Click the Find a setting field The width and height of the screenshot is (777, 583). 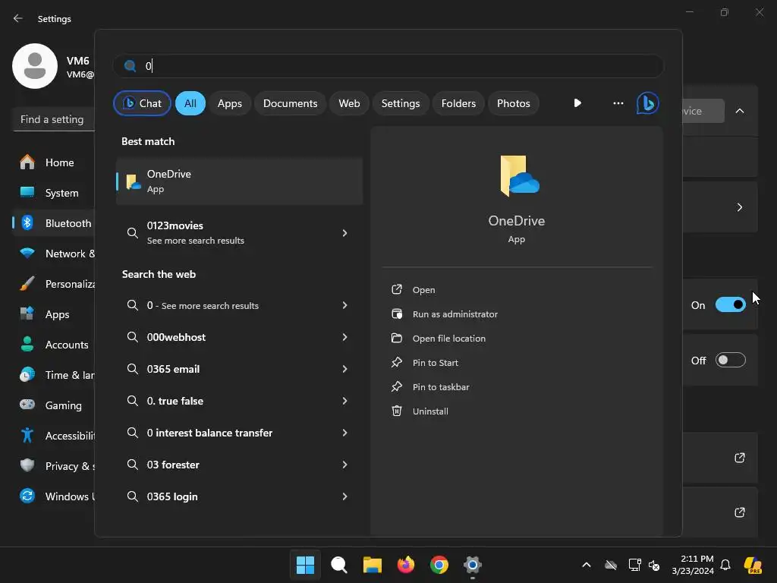click(x=54, y=119)
